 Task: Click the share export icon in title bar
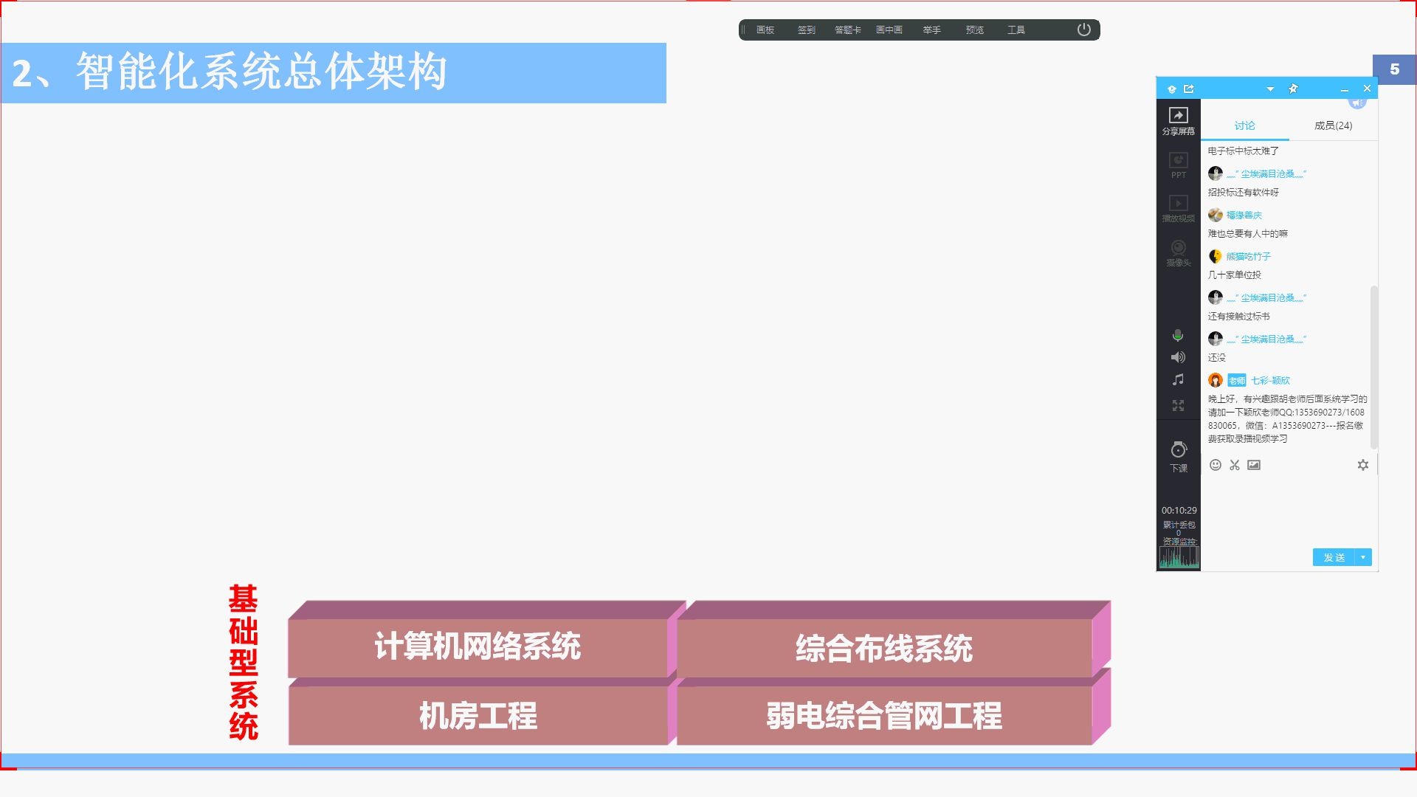point(1189,89)
